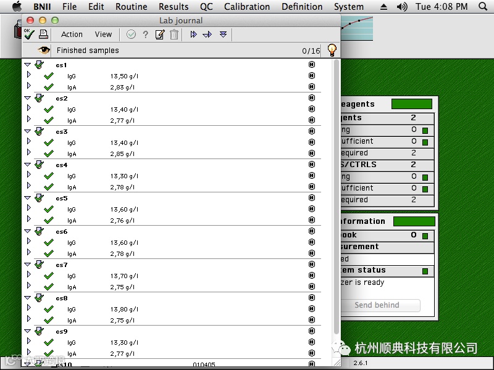Click the question mark help icon
The image size is (494, 370).
(x=146, y=35)
